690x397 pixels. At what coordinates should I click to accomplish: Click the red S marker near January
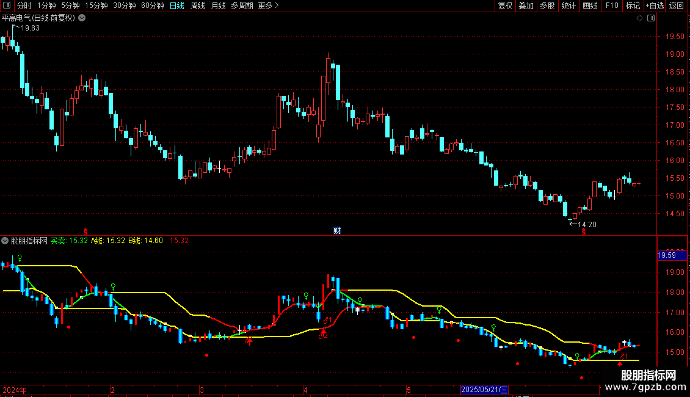click(x=85, y=231)
